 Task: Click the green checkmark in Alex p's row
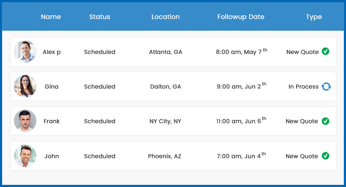(x=325, y=51)
